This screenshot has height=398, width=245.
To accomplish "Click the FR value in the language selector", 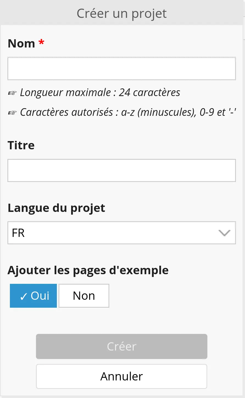I will pyautogui.click(x=18, y=233).
